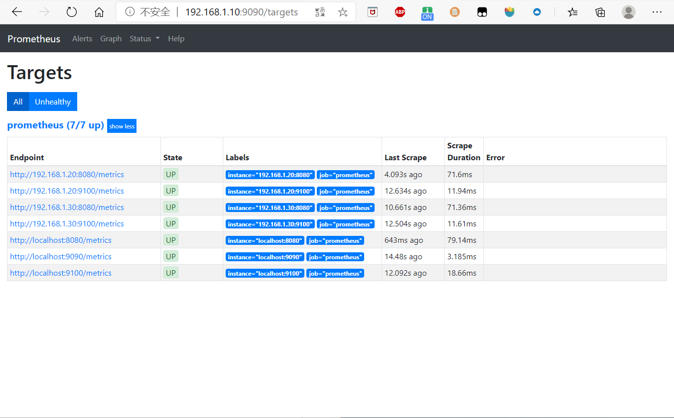Open the blue cloud extension icon
674x418 pixels.
(x=537, y=12)
